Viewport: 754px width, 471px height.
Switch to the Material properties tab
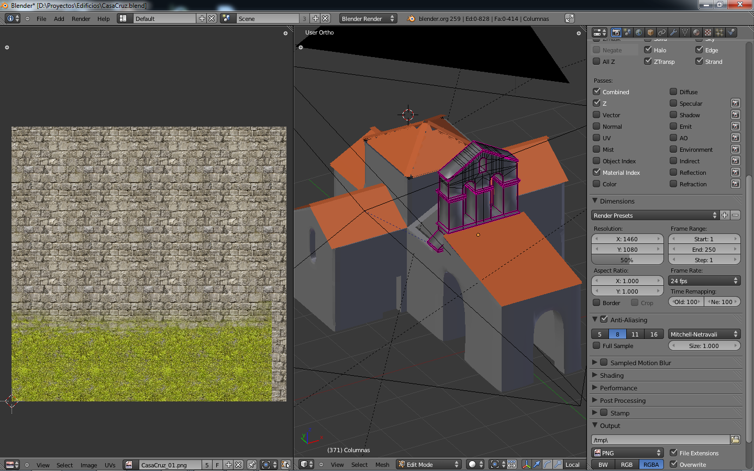[696, 32]
